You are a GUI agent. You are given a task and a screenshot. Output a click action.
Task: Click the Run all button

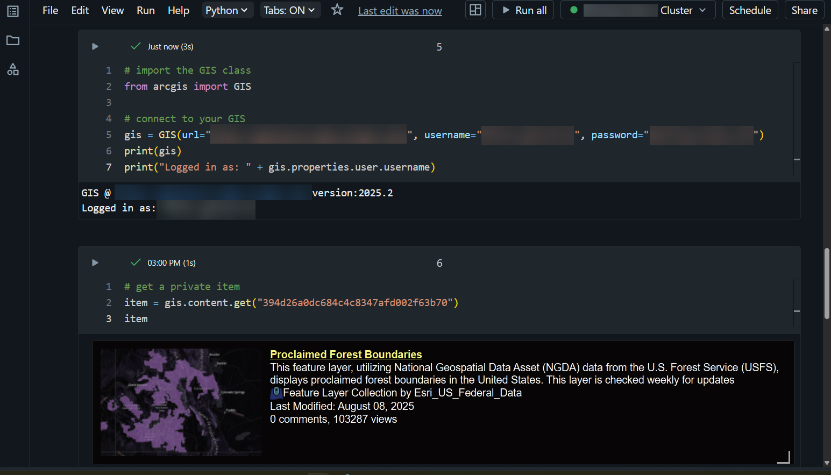(x=524, y=10)
